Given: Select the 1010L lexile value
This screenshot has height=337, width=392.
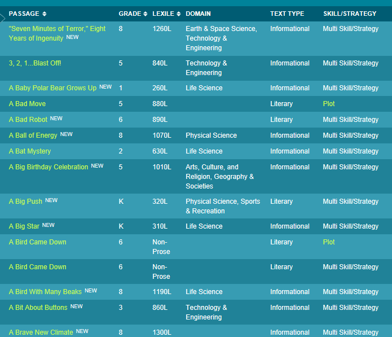Looking at the screenshot, I should pyautogui.click(x=162, y=167).
